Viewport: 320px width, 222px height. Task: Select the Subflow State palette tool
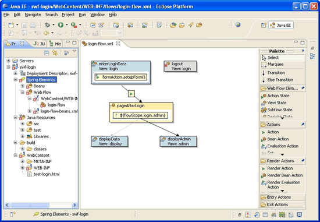(x=276, y=110)
